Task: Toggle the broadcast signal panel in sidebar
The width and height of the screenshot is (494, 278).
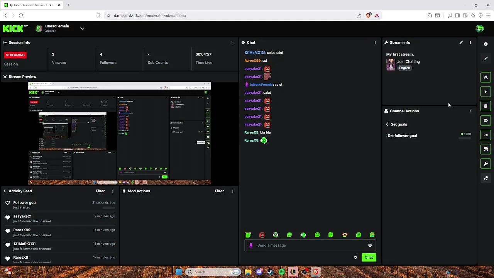Action: click(486, 135)
